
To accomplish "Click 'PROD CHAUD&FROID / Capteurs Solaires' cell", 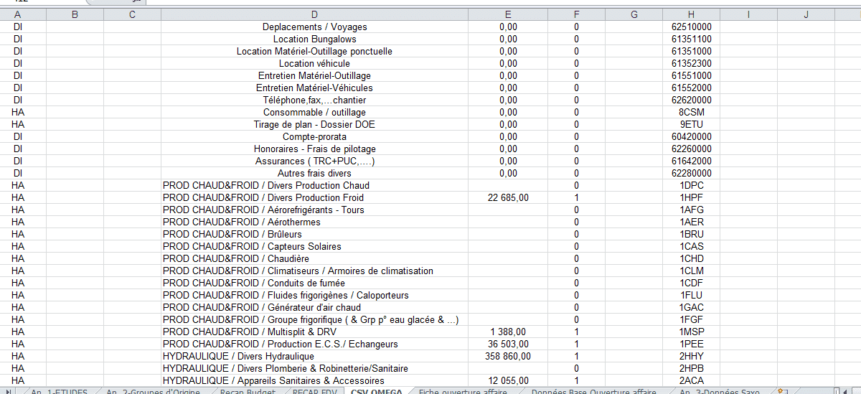I will coord(314,246).
